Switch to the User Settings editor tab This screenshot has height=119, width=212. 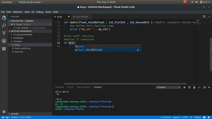[81, 17]
